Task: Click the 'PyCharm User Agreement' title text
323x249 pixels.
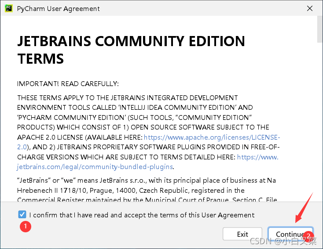Action: (58, 9)
